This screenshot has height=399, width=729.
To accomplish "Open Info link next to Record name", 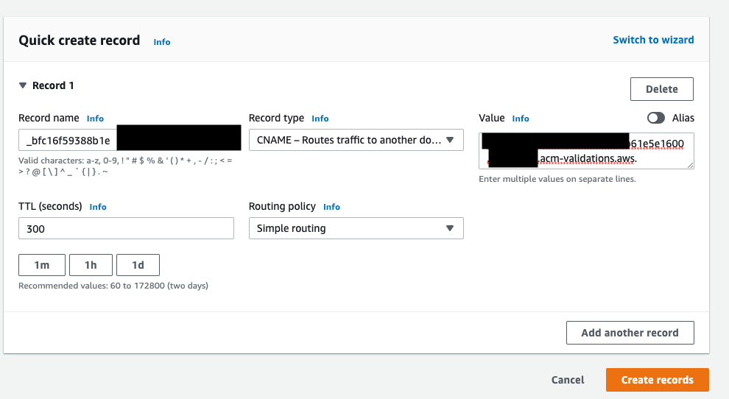I will 95,119.
